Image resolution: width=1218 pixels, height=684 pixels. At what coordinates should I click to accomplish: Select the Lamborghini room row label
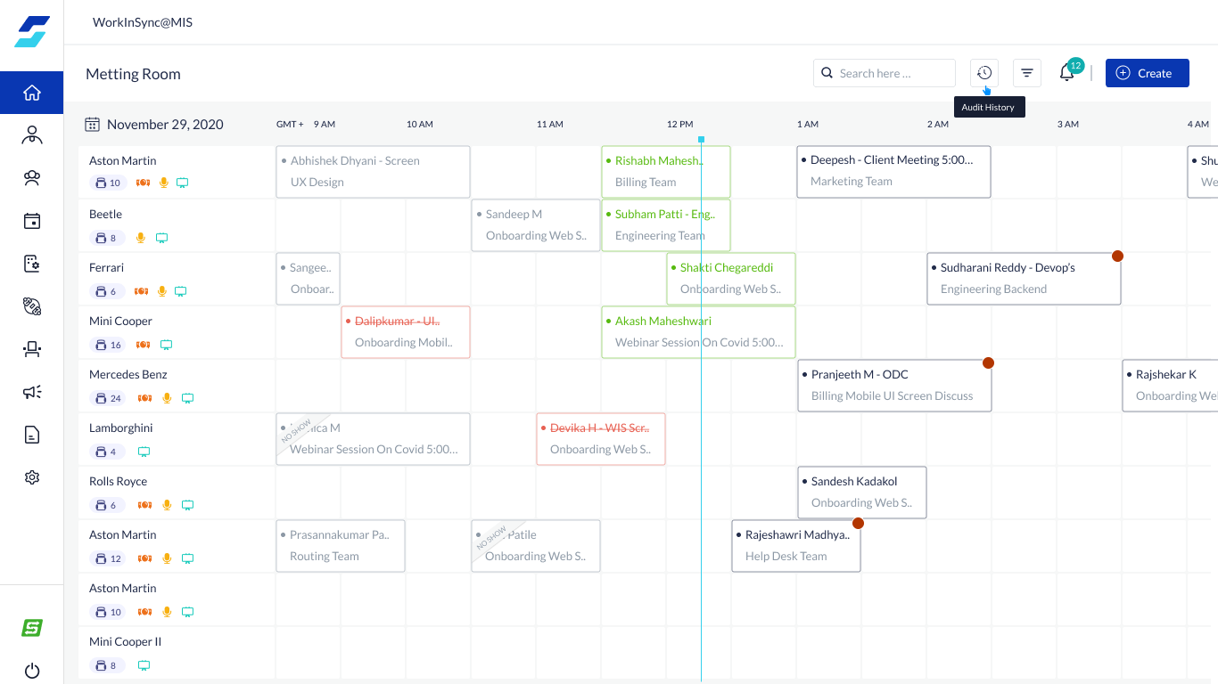(121, 427)
